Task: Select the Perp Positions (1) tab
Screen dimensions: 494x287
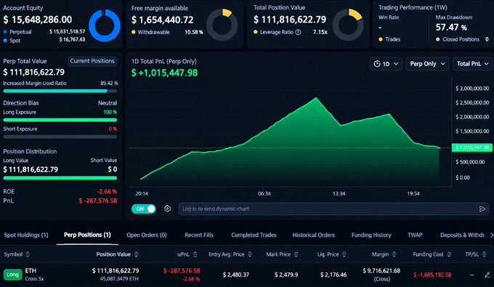Action: click(x=87, y=235)
